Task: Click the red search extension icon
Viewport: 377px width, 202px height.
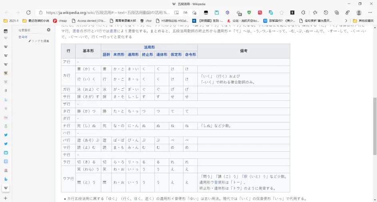Action: click(x=260, y=12)
